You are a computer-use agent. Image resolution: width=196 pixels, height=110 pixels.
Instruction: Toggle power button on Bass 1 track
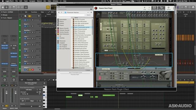pyautogui.click(x=25, y=26)
